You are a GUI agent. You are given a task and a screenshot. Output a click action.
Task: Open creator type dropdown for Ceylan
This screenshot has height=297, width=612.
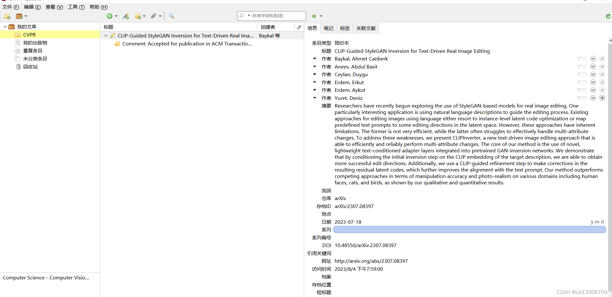coord(315,74)
